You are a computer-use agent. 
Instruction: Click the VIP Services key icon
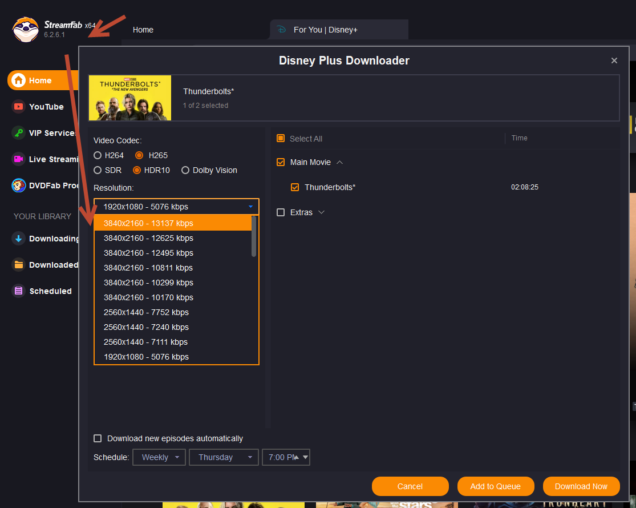coord(19,133)
